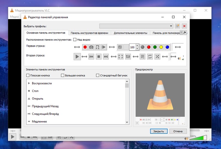This screenshot has height=149, width=221.
Task: Enable the 'Над видео' checkbox
Action: tap(75, 39)
